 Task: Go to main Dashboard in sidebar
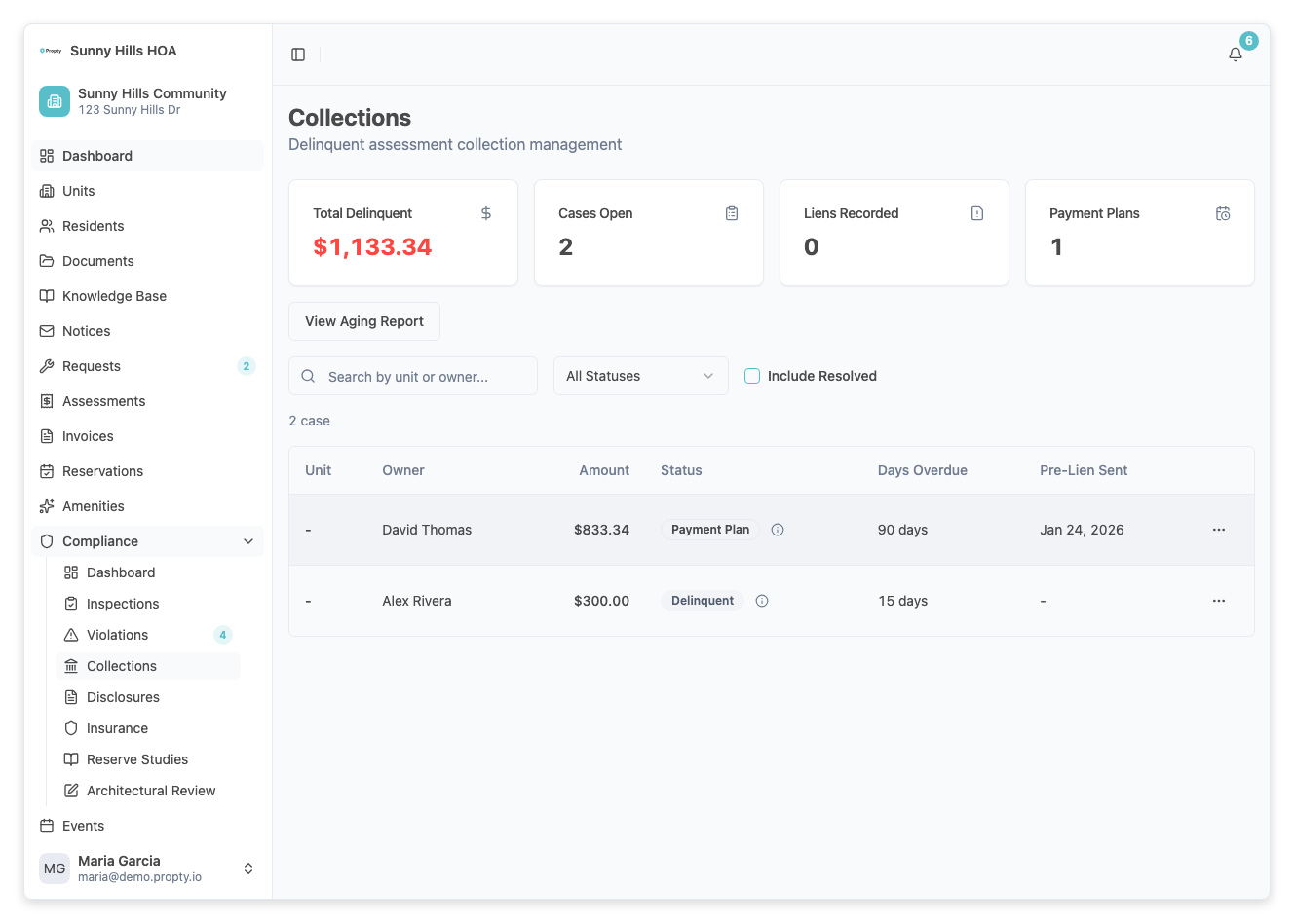point(148,156)
